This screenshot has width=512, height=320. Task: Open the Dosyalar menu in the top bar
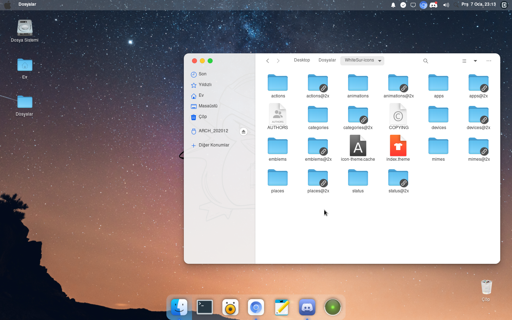point(27,5)
